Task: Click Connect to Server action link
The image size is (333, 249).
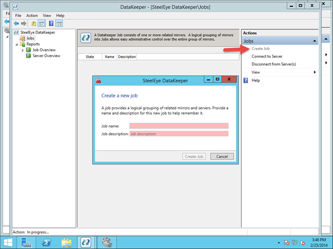Action: pyautogui.click(x=267, y=56)
